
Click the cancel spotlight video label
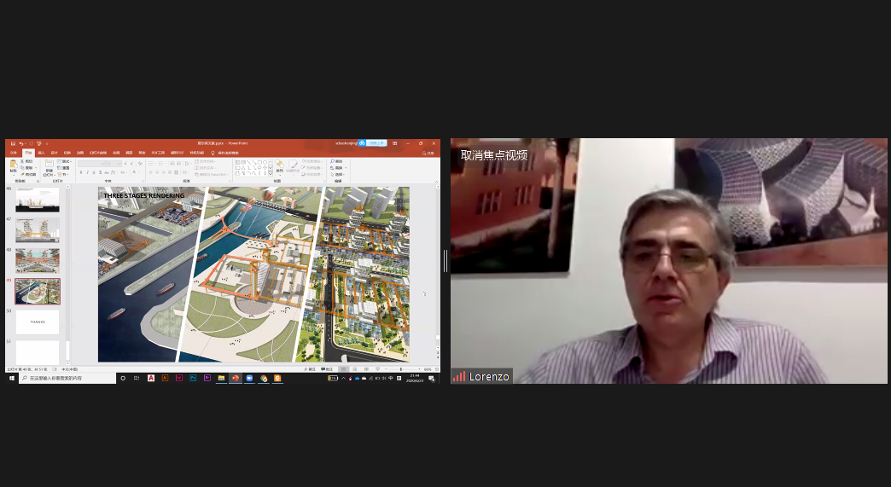(x=493, y=155)
